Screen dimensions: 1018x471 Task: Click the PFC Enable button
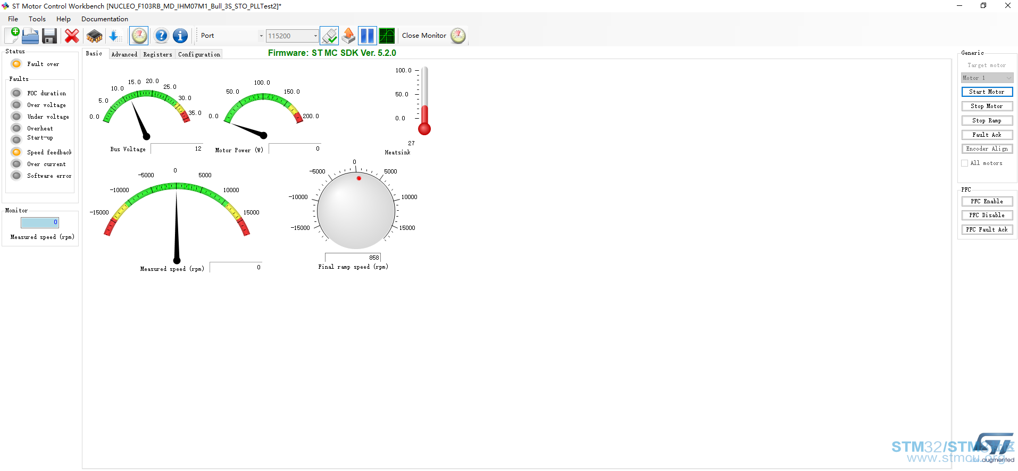(x=987, y=202)
